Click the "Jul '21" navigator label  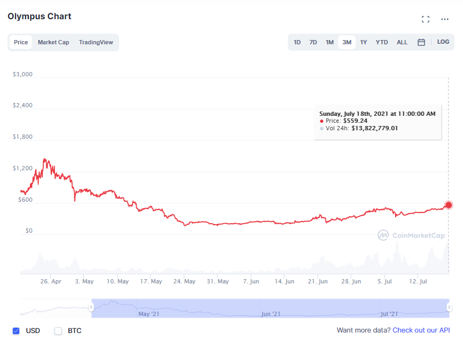click(389, 314)
